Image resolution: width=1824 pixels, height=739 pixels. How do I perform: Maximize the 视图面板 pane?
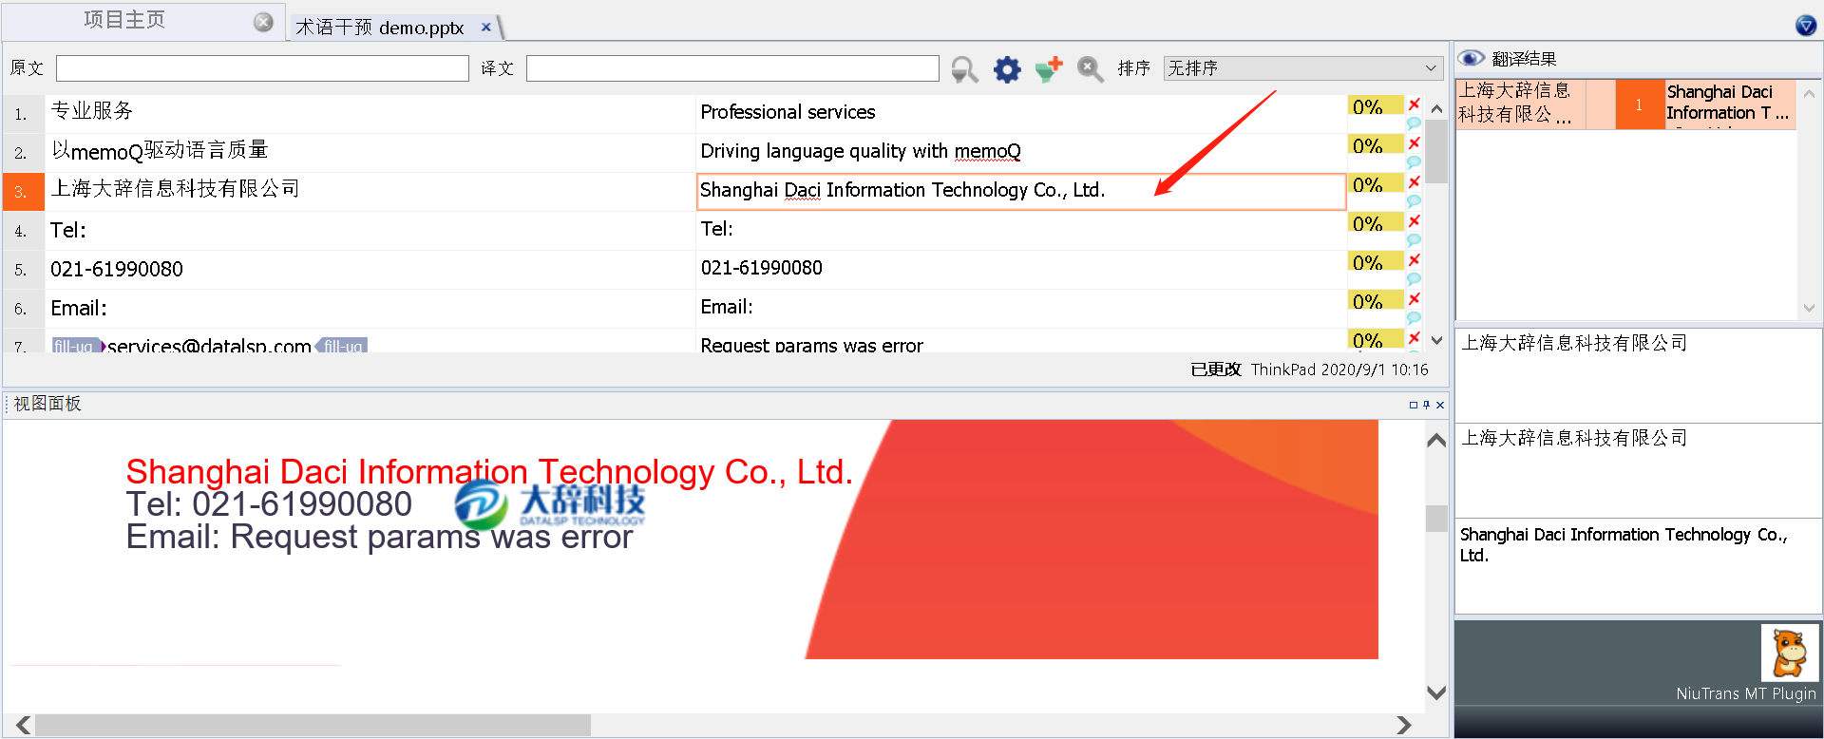pos(1413,405)
